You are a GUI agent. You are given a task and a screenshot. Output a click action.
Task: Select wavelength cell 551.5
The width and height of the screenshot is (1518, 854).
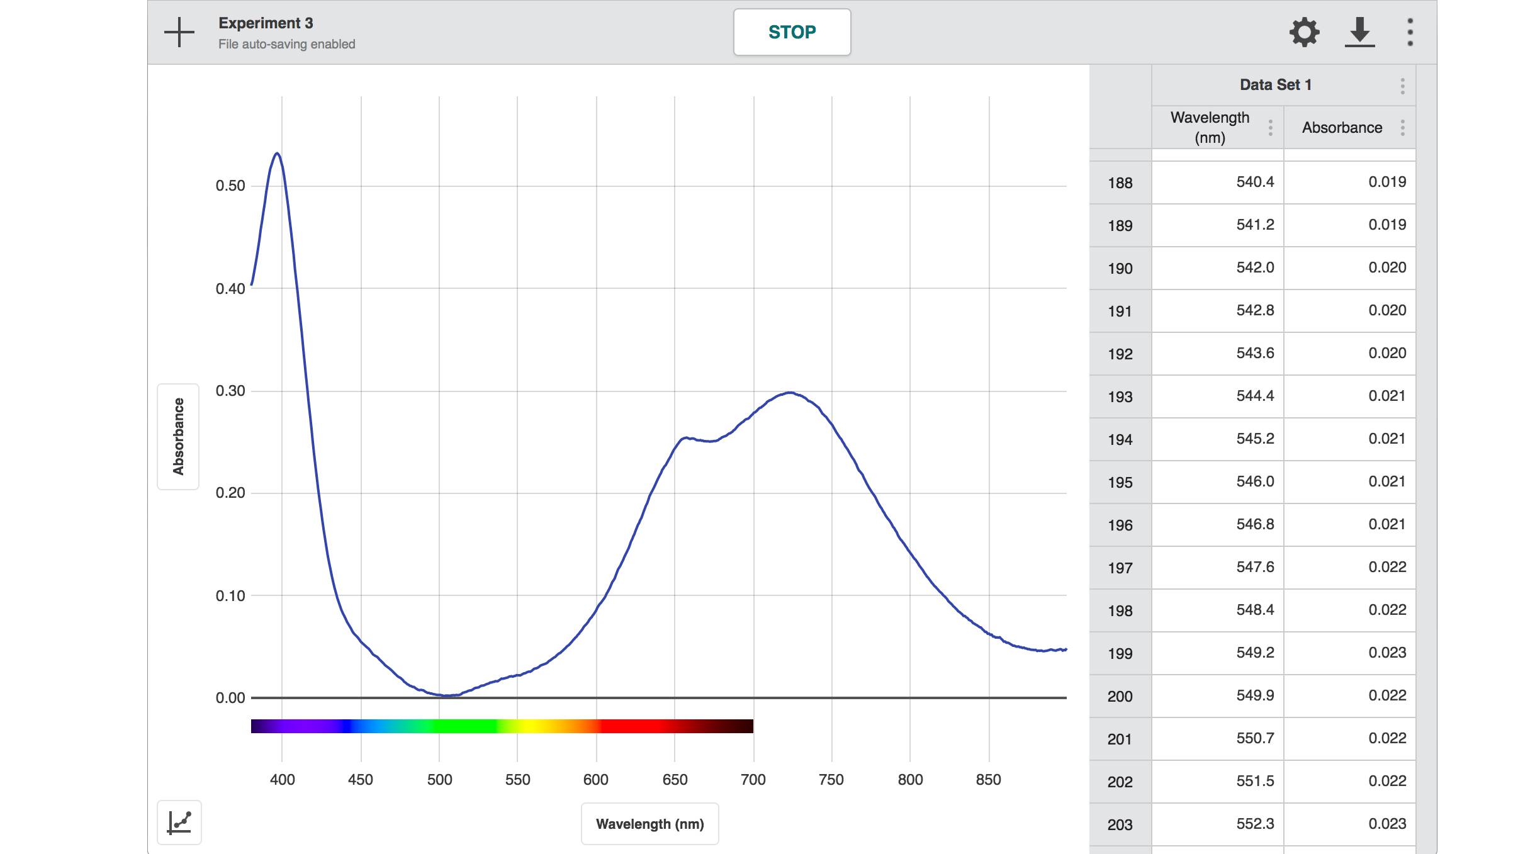coord(1218,781)
